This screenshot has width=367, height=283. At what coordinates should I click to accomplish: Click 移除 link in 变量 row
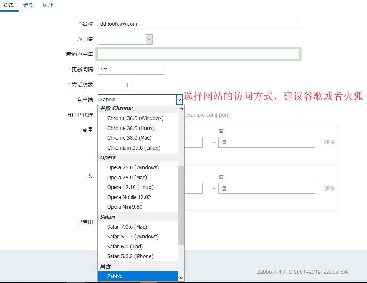(329, 142)
